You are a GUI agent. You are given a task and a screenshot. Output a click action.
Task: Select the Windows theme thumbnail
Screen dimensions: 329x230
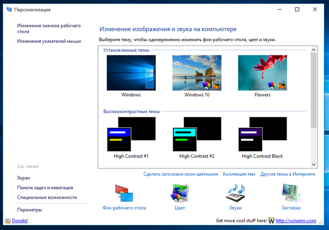131,72
